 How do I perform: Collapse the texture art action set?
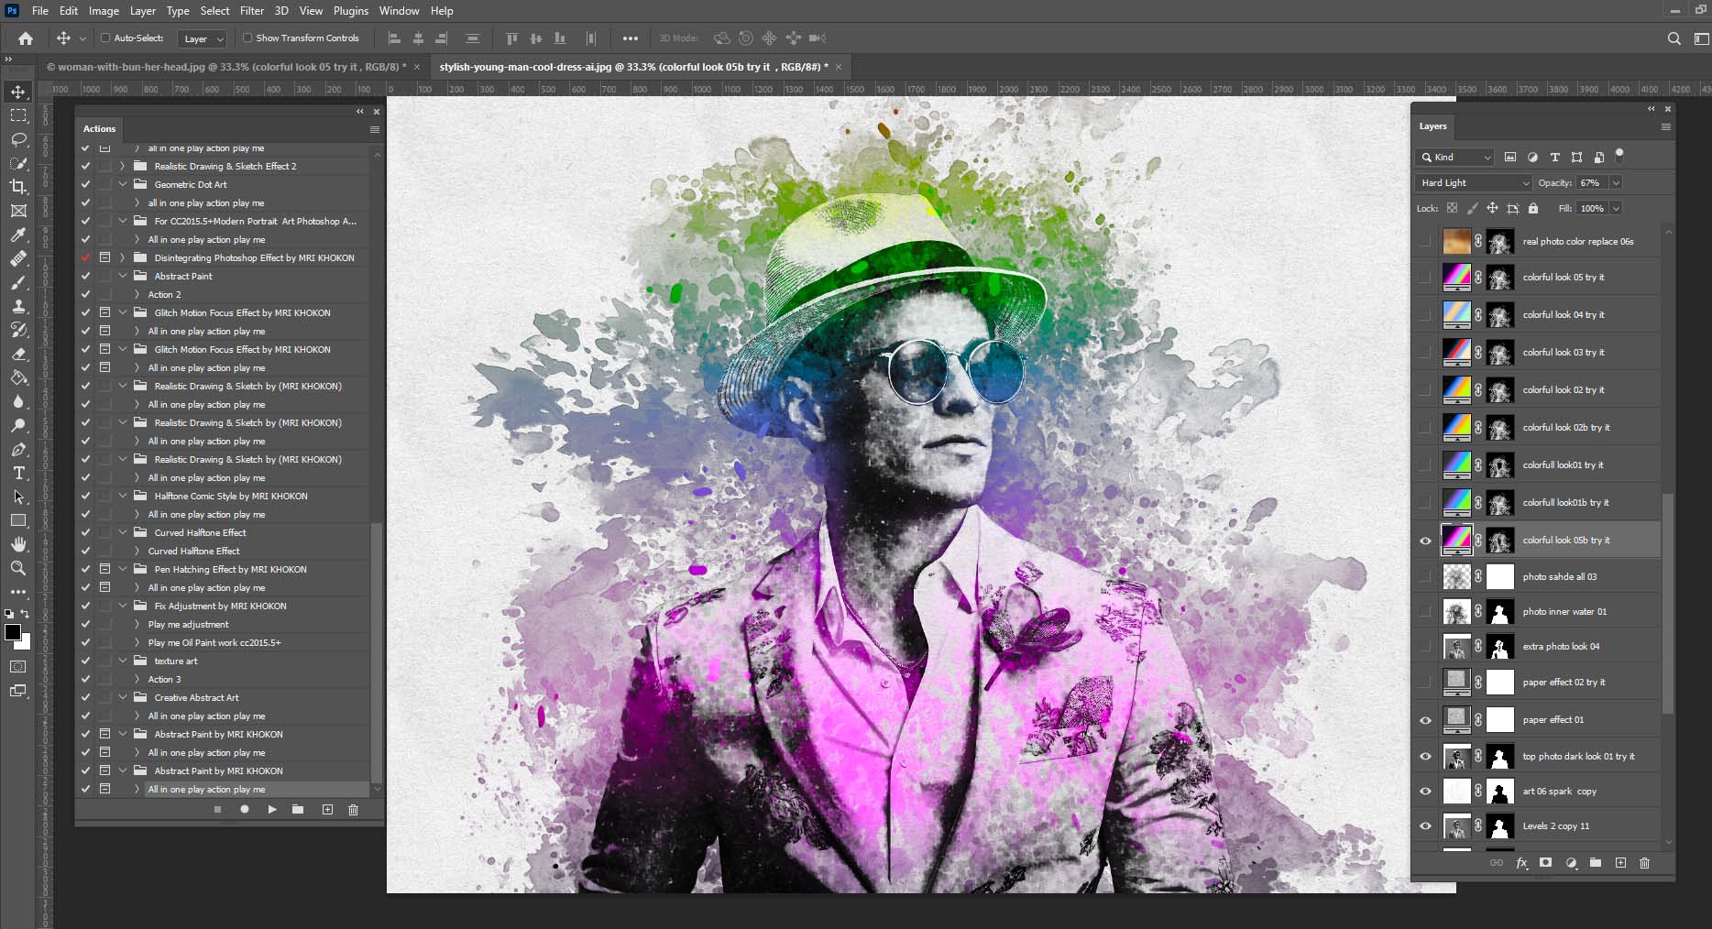(x=122, y=661)
